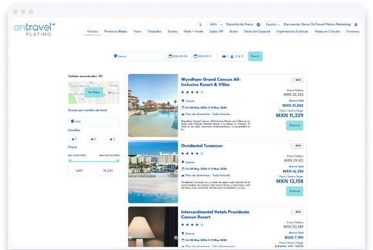Click the MXN 11,329 total price

290,116
